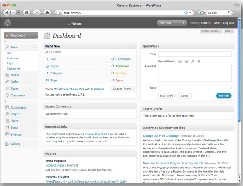Click the Log Out link
Image resolution: width=243 pixels, height=186 pixels.
229,23
